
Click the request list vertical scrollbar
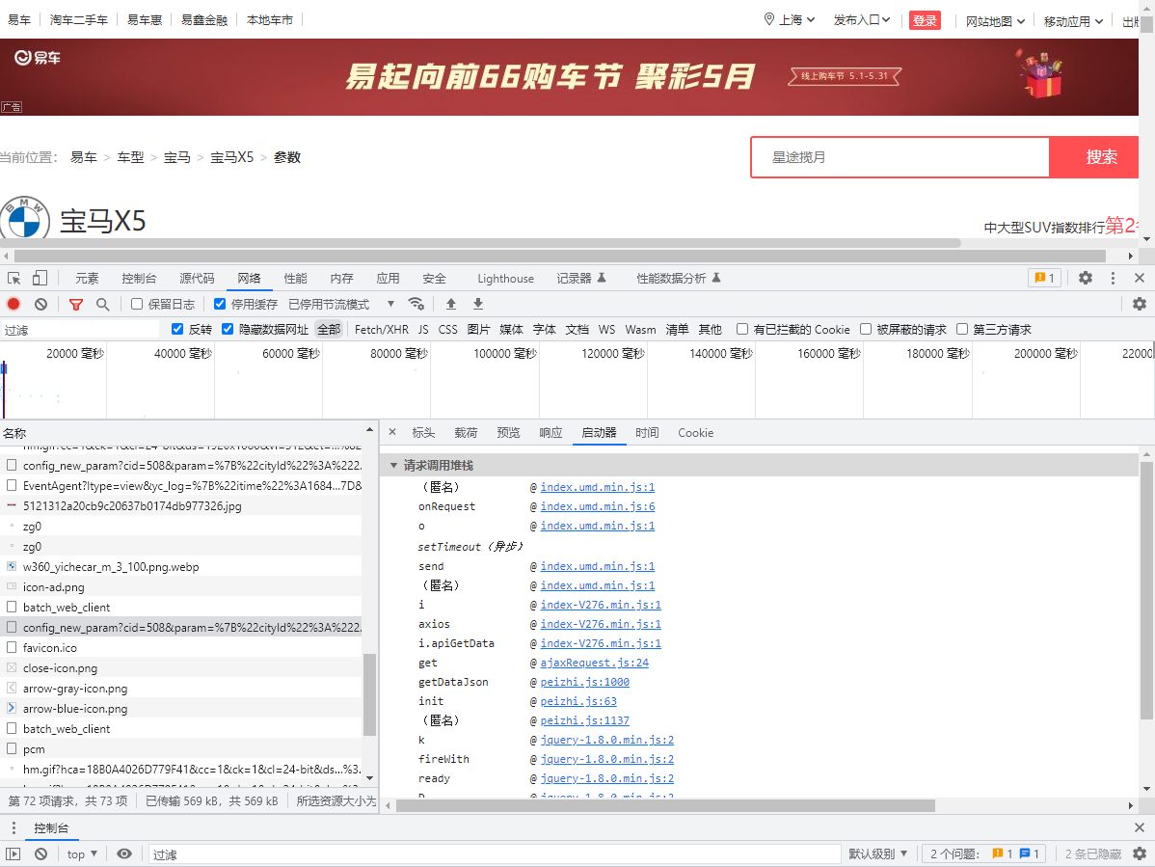point(370,693)
